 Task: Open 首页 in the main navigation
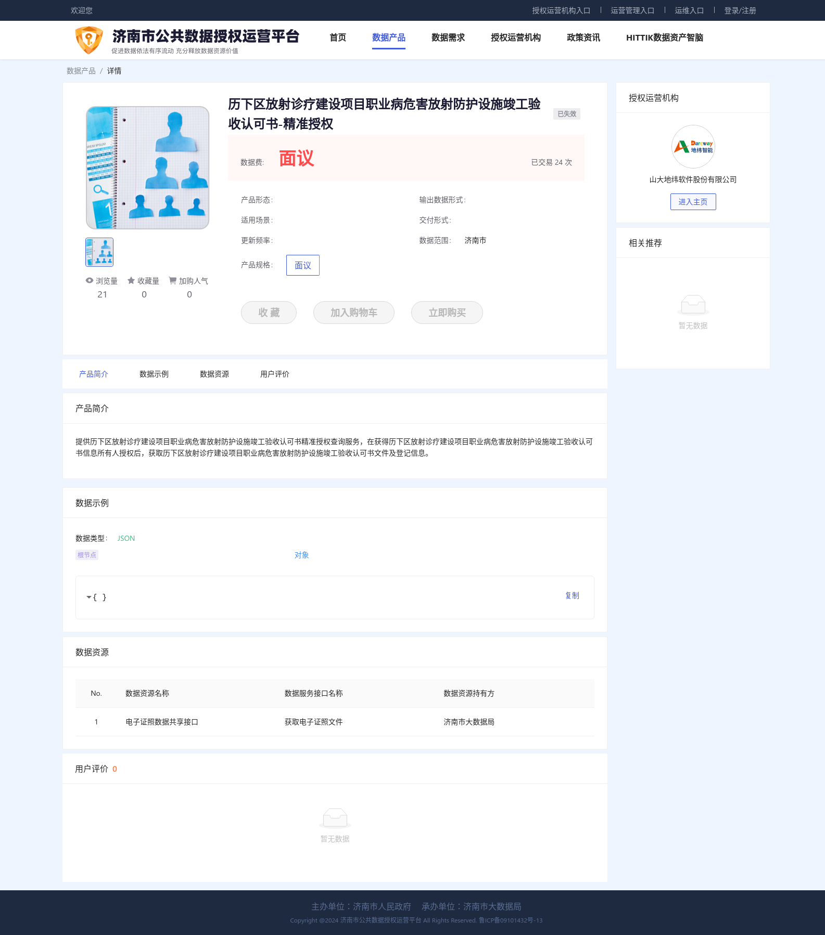coord(338,37)
